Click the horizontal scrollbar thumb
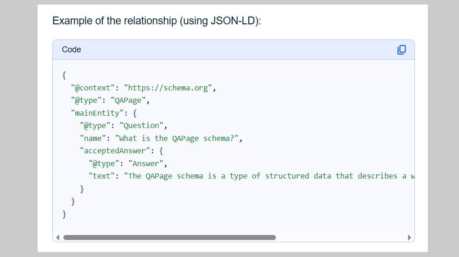Viewport: 459px width, 257px height. coord(169,238)
